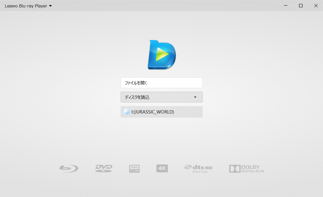Image resolution: width=323 pixels, height=197 pixels.
Task: Click the ファイルを開く open file button
Action: 162,83
